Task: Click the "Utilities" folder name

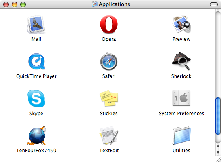Action: pyautogui.click(x=181, y=151)
